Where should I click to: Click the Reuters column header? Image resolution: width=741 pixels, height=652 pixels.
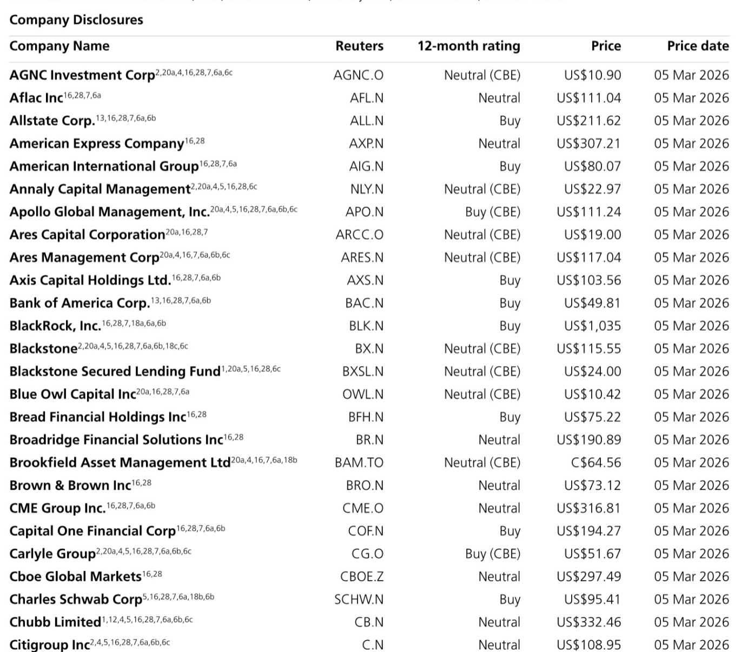(359, 46)
